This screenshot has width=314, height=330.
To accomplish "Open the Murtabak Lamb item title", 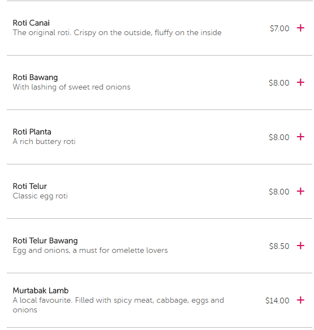I will click(41, 291).
